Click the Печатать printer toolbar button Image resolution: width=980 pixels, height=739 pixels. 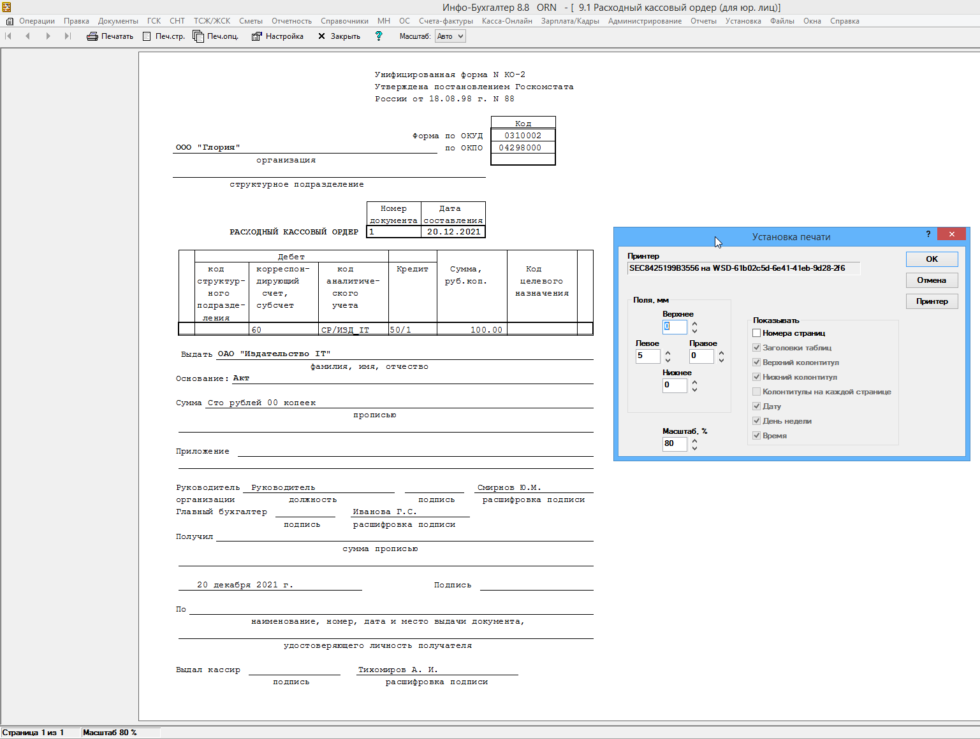point(110,36)
